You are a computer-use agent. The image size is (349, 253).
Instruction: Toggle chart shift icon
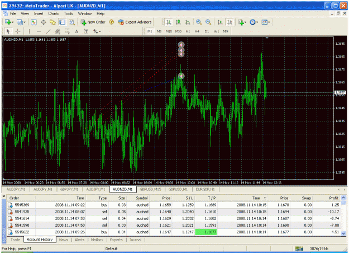click(230, 22)
